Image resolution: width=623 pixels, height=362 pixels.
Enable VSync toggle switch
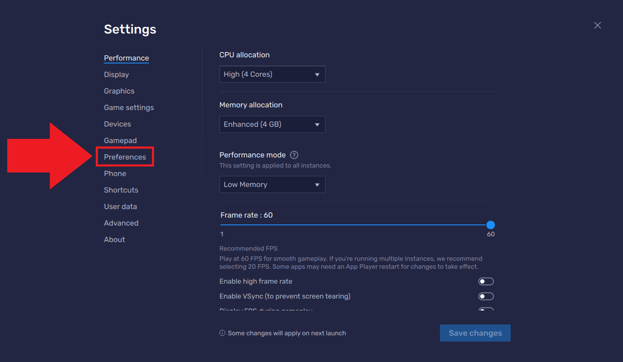[x=486, y=296]
